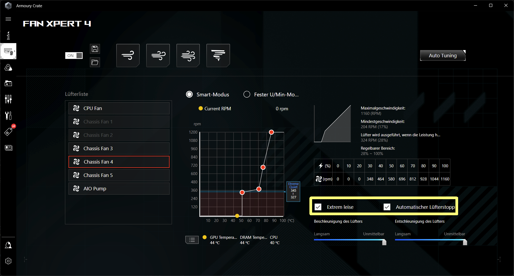Toggle the Fan Xpert ON switch

point(74,55)
